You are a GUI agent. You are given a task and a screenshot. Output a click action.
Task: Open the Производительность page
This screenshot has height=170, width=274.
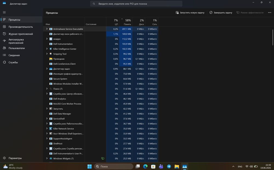click(21, 27)
